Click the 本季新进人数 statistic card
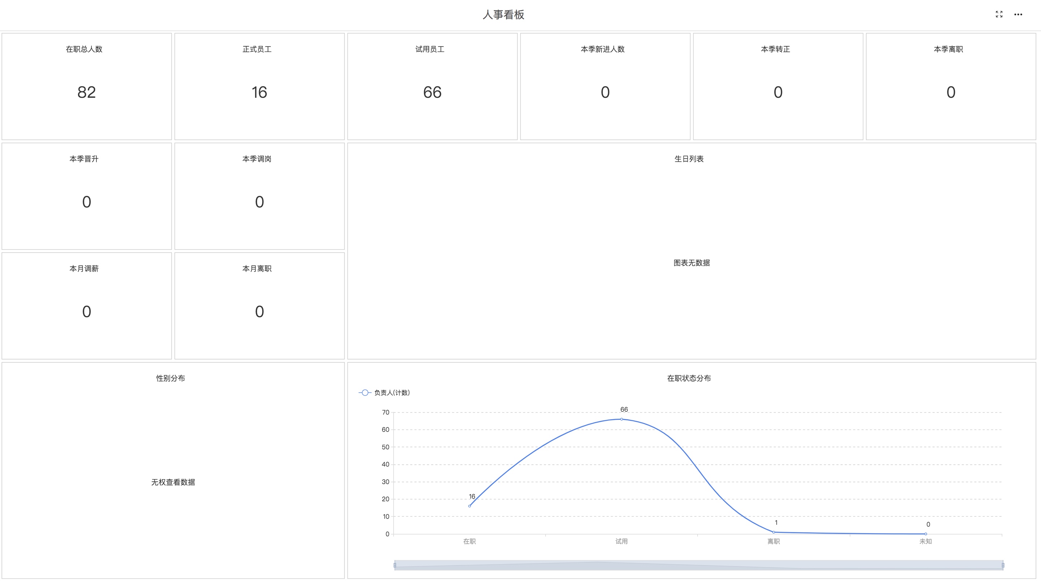Screen dimensions: 1041x581 coord(604,92)
